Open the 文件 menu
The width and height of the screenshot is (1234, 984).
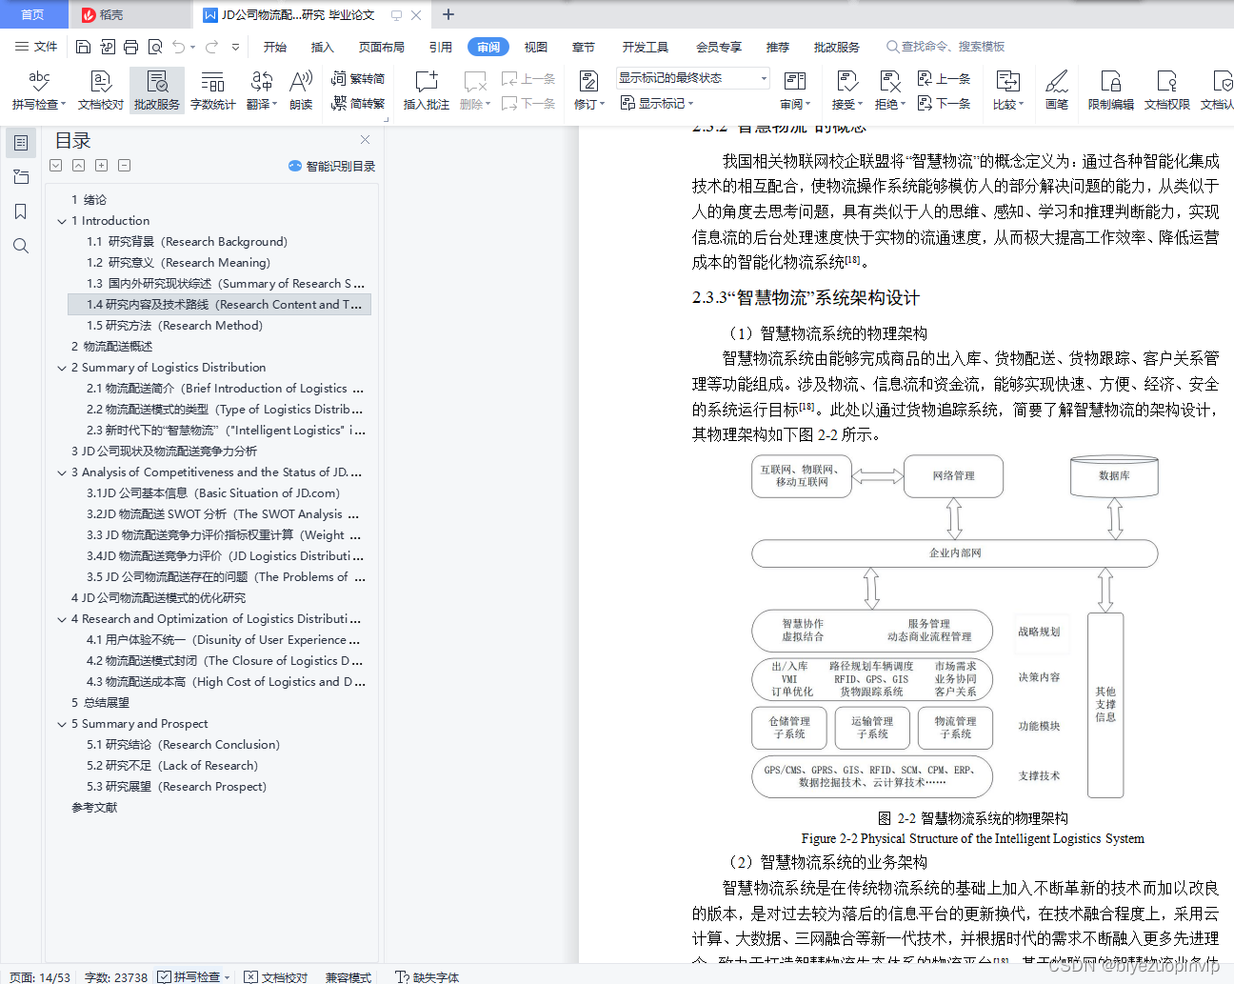(36, 47)
